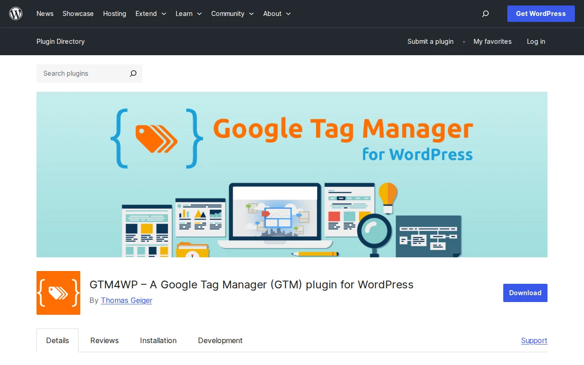The image size is (584, 365).
Task: Switch to the Reviews tab
Action: (x=104, y=340)
